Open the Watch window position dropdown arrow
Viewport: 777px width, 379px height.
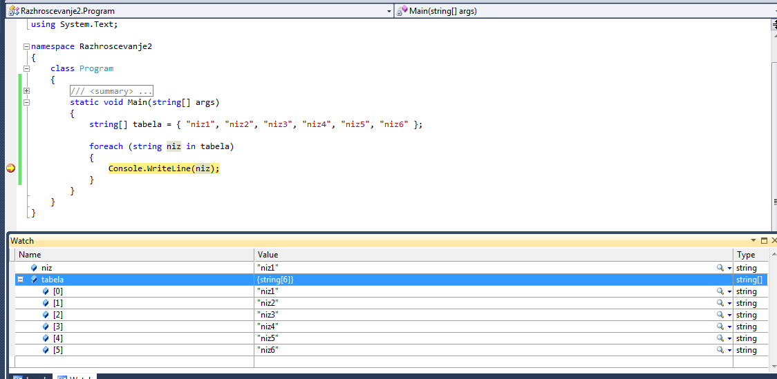[x=753, y=241]
